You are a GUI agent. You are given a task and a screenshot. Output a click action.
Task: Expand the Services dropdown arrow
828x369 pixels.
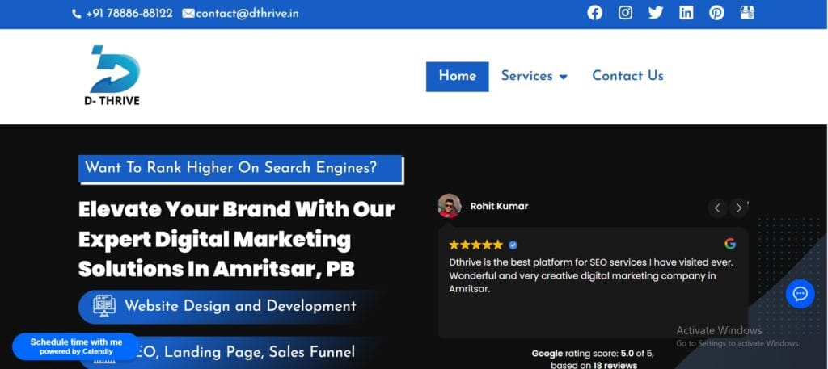tap(564, 77)
